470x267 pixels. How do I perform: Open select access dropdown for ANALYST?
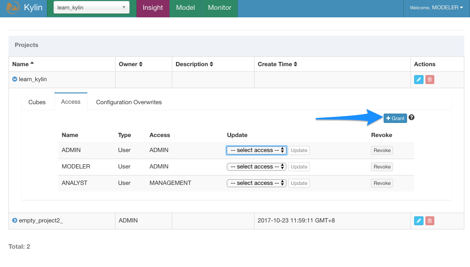pyautogui.click(x=256, y=183)
